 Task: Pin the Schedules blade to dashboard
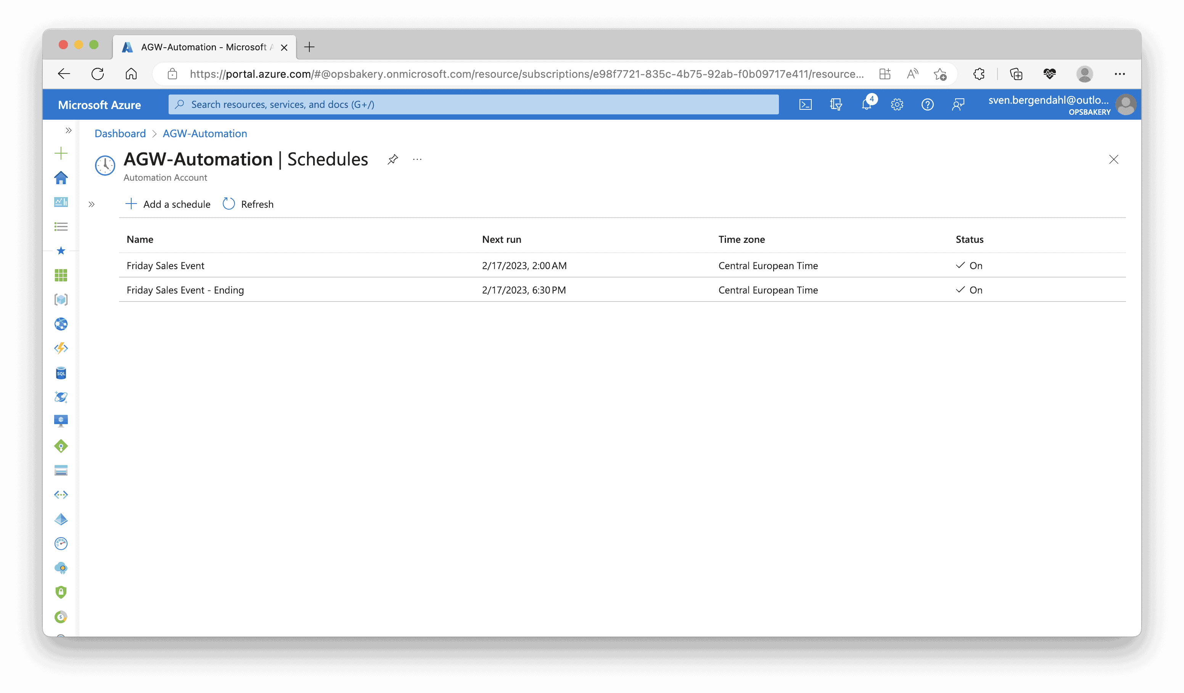[x=393, y=159]
